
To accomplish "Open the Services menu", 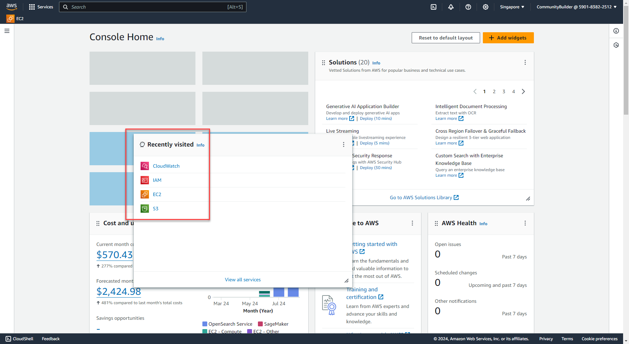I will pyautogui.click(x=41, y=7).
